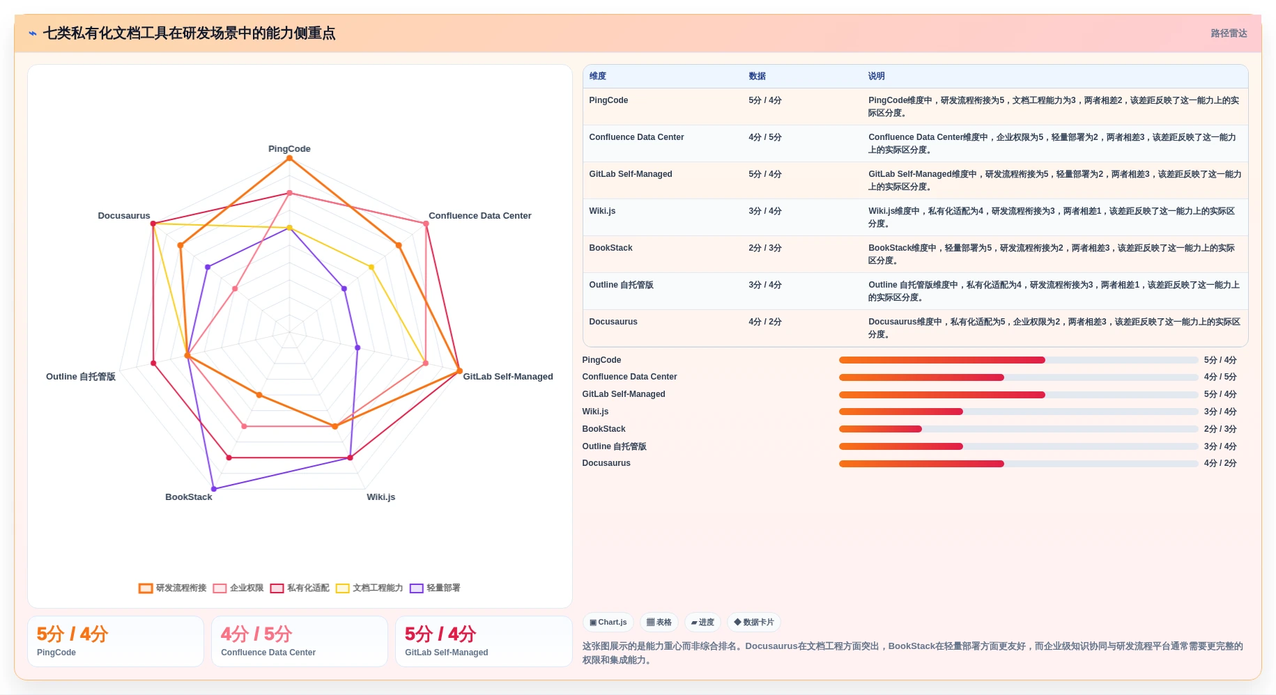Click the GitLab Self-Managed radar axis label
The width and height of the screenshot is (1276, 695).
pos(508,377)
